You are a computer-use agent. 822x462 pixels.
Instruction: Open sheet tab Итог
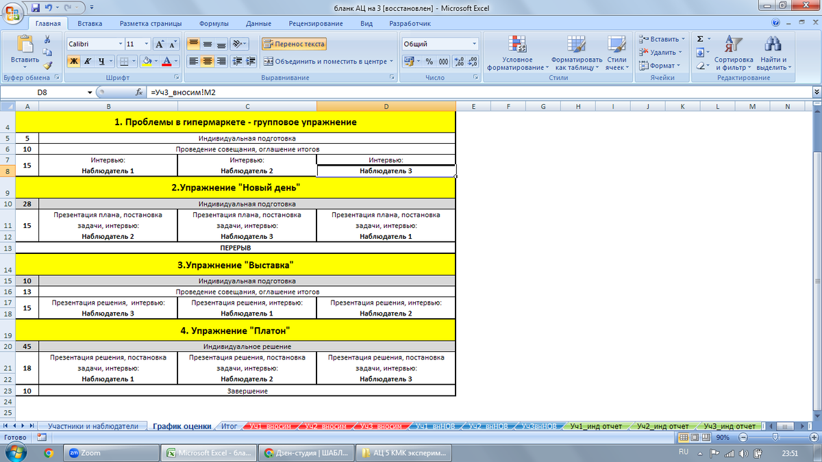[229, 426]
